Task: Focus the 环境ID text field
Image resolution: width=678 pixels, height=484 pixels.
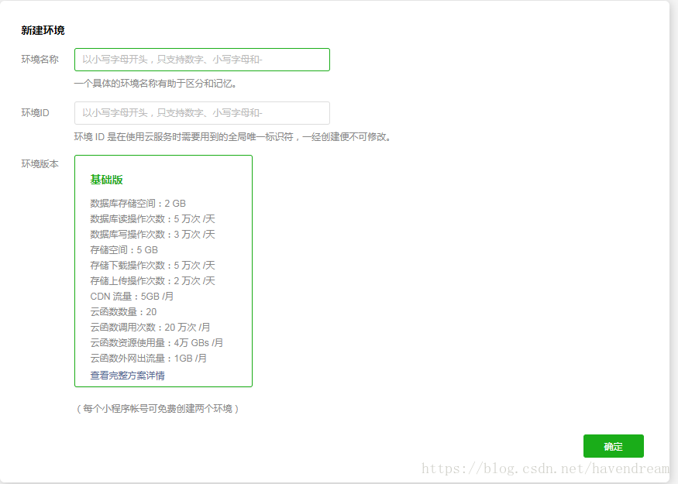Action: 202,113
